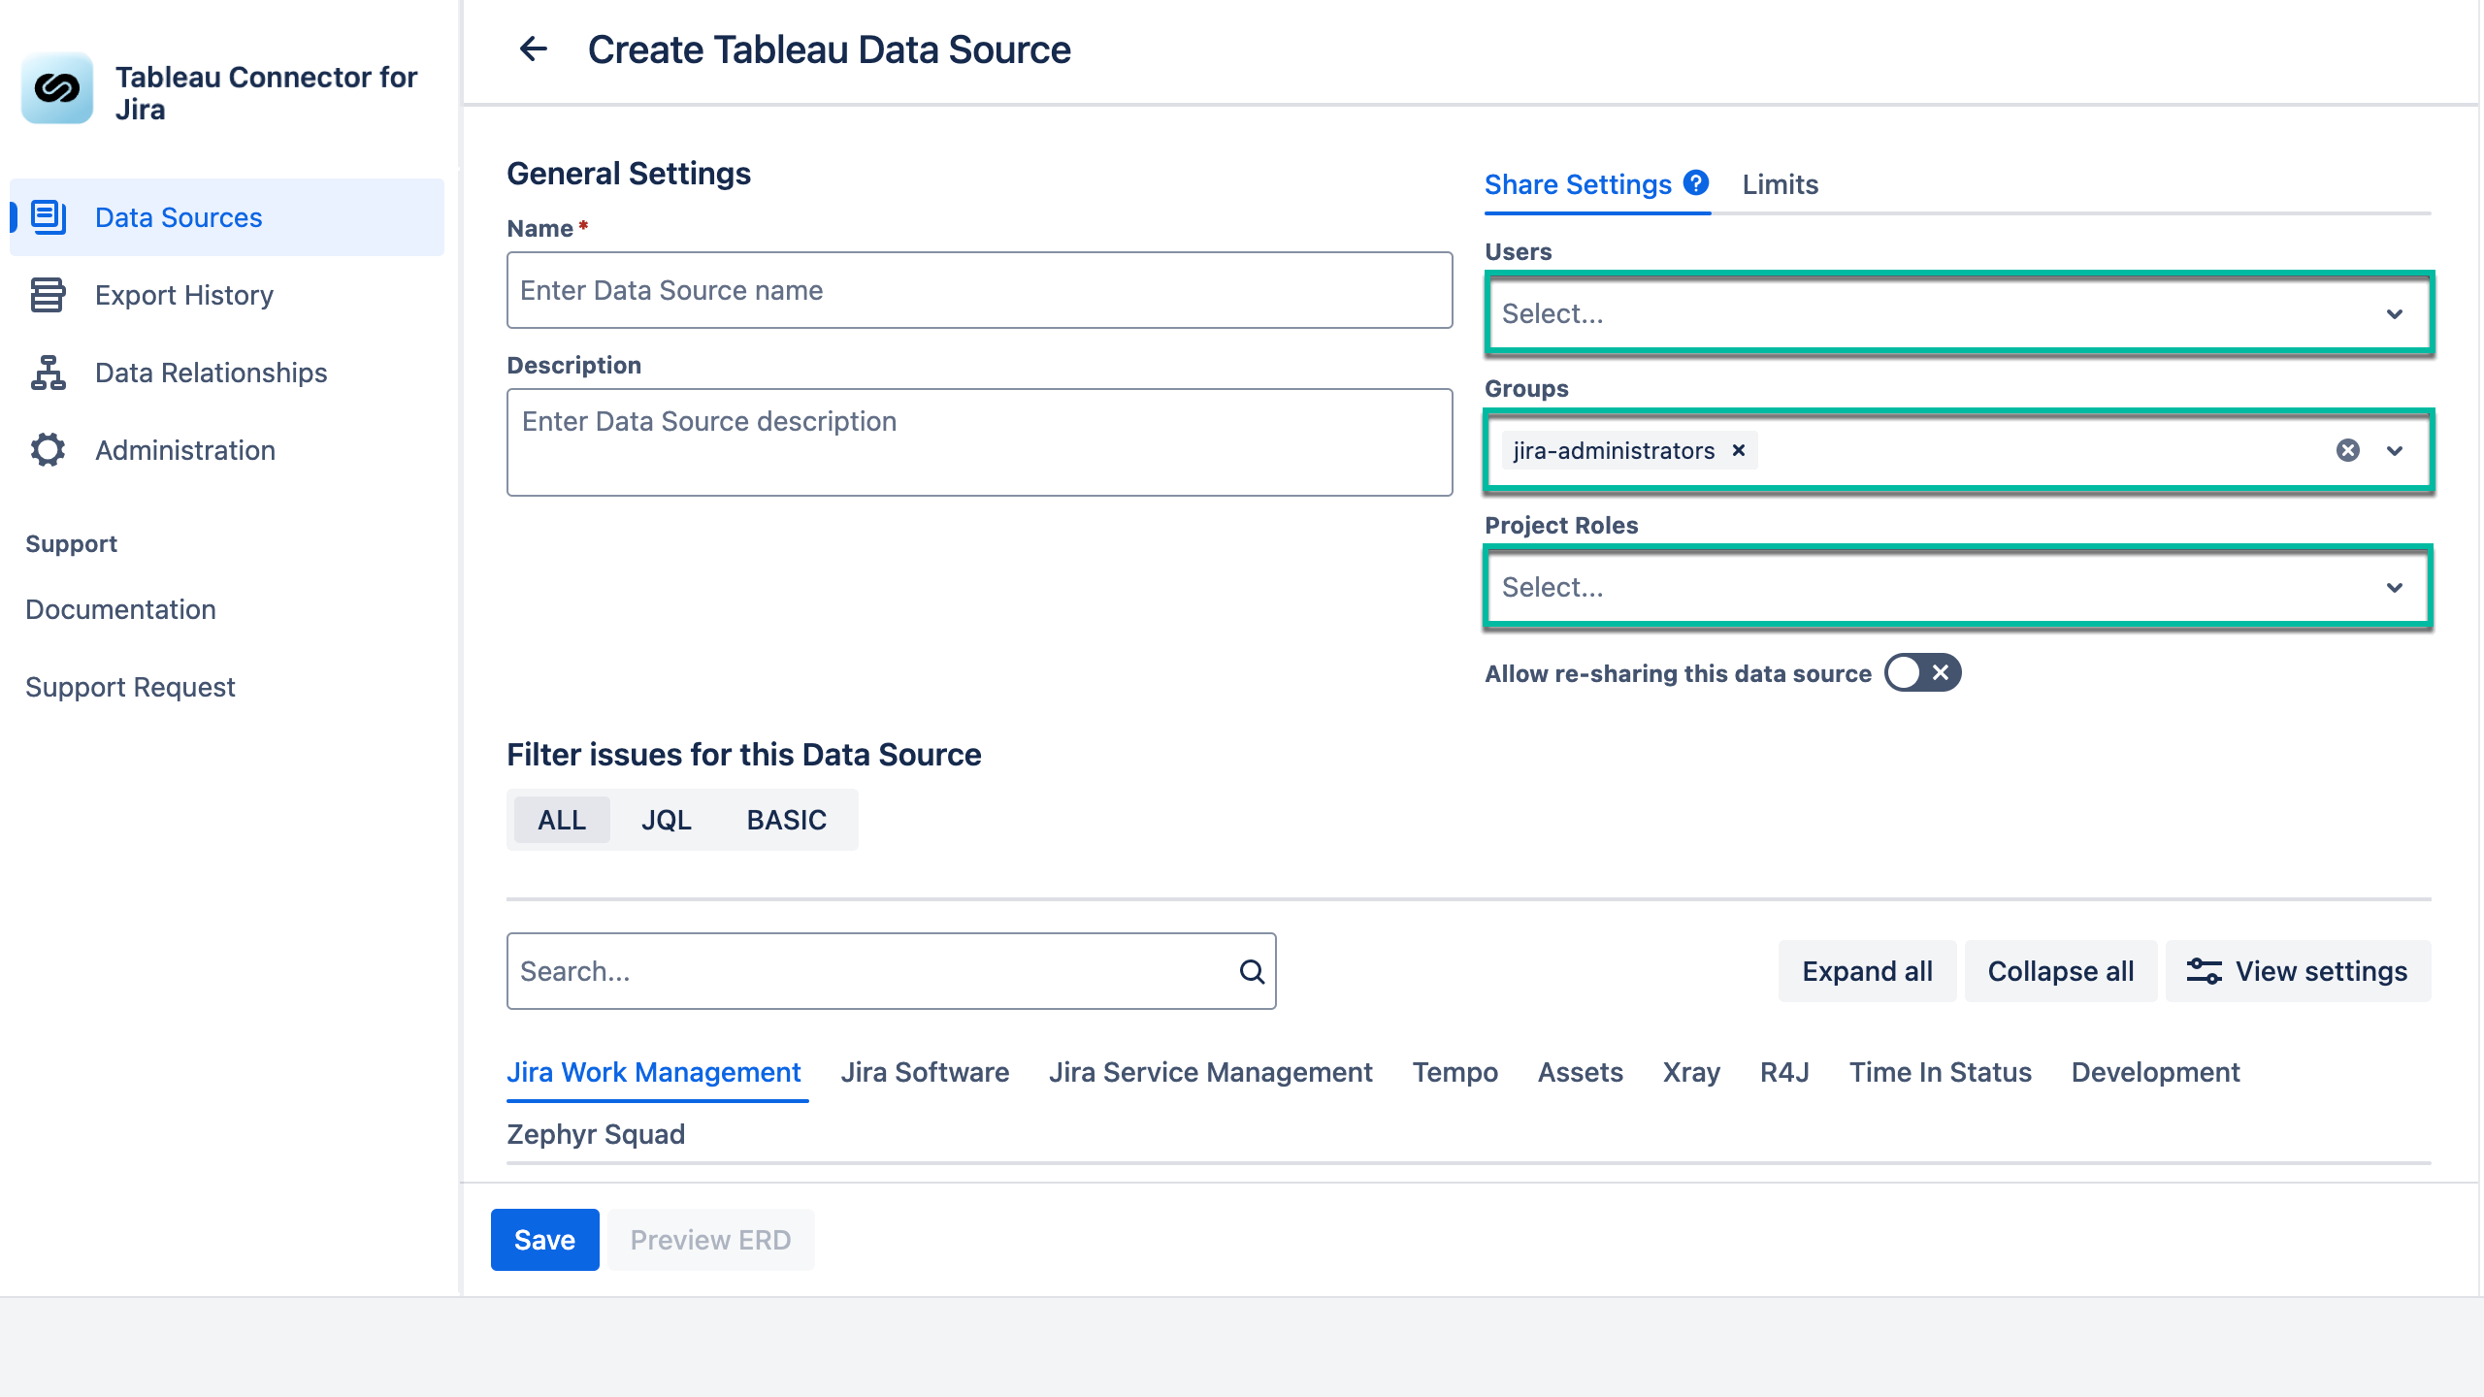
Task: Open the Jira Software tab
Action: point(925,1072)
